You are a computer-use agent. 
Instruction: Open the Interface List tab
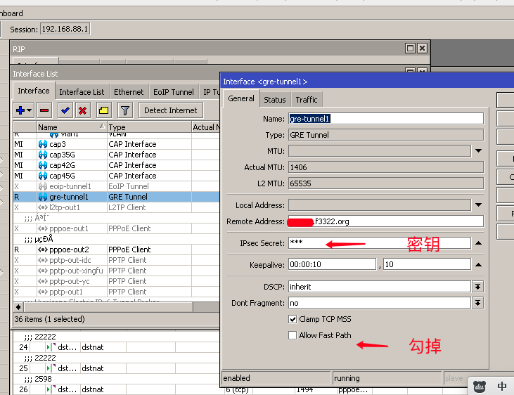pyautogui.click(x=82, y=92)
